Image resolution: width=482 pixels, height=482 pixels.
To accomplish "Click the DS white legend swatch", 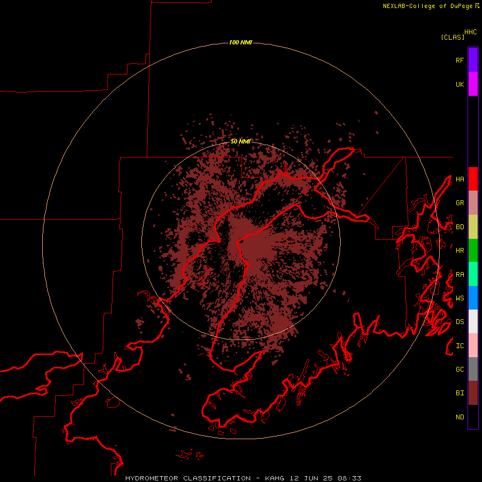I will tap(473, 321).
